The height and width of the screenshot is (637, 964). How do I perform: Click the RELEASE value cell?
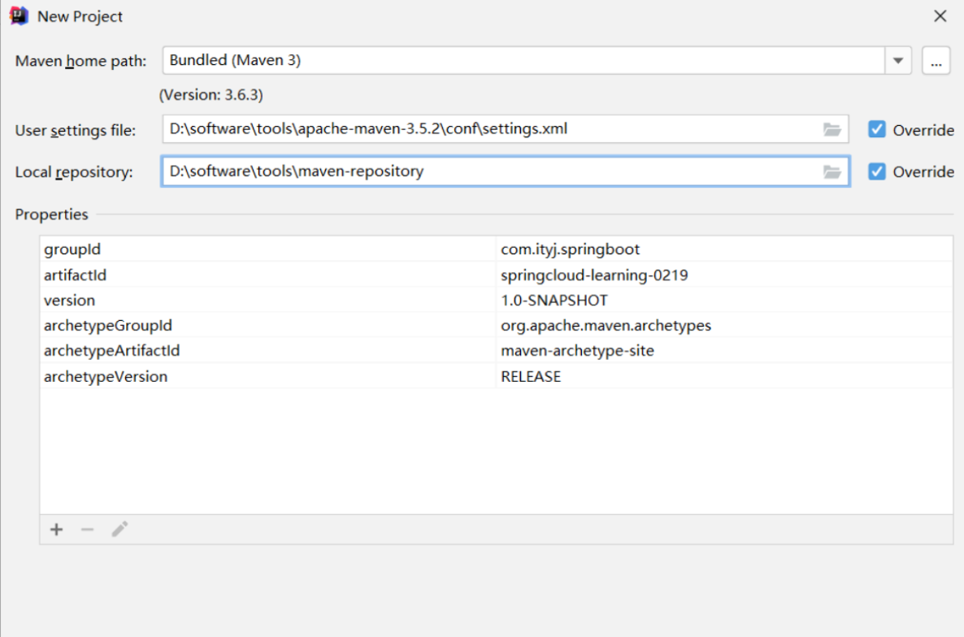pos(724,376)
